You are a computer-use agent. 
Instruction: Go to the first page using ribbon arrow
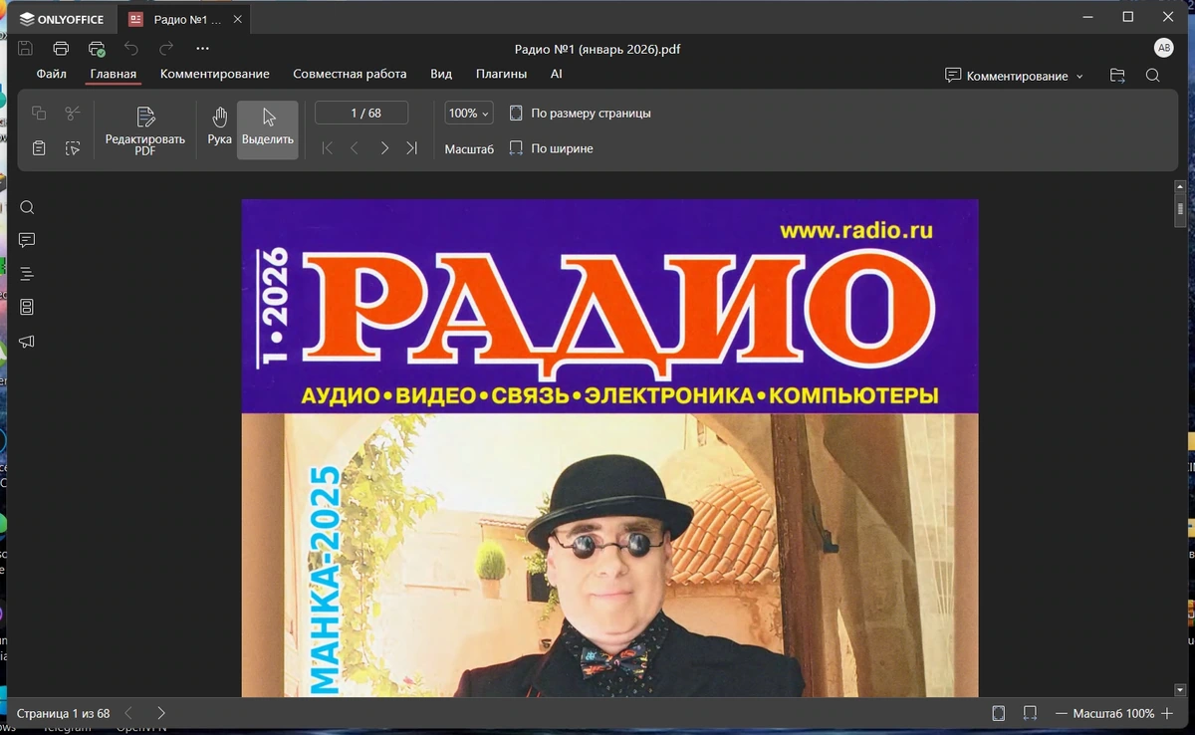click(328, 148)
